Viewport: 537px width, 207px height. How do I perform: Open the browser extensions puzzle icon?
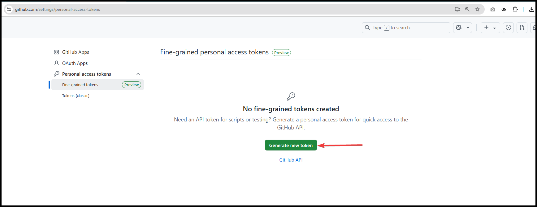515,9
